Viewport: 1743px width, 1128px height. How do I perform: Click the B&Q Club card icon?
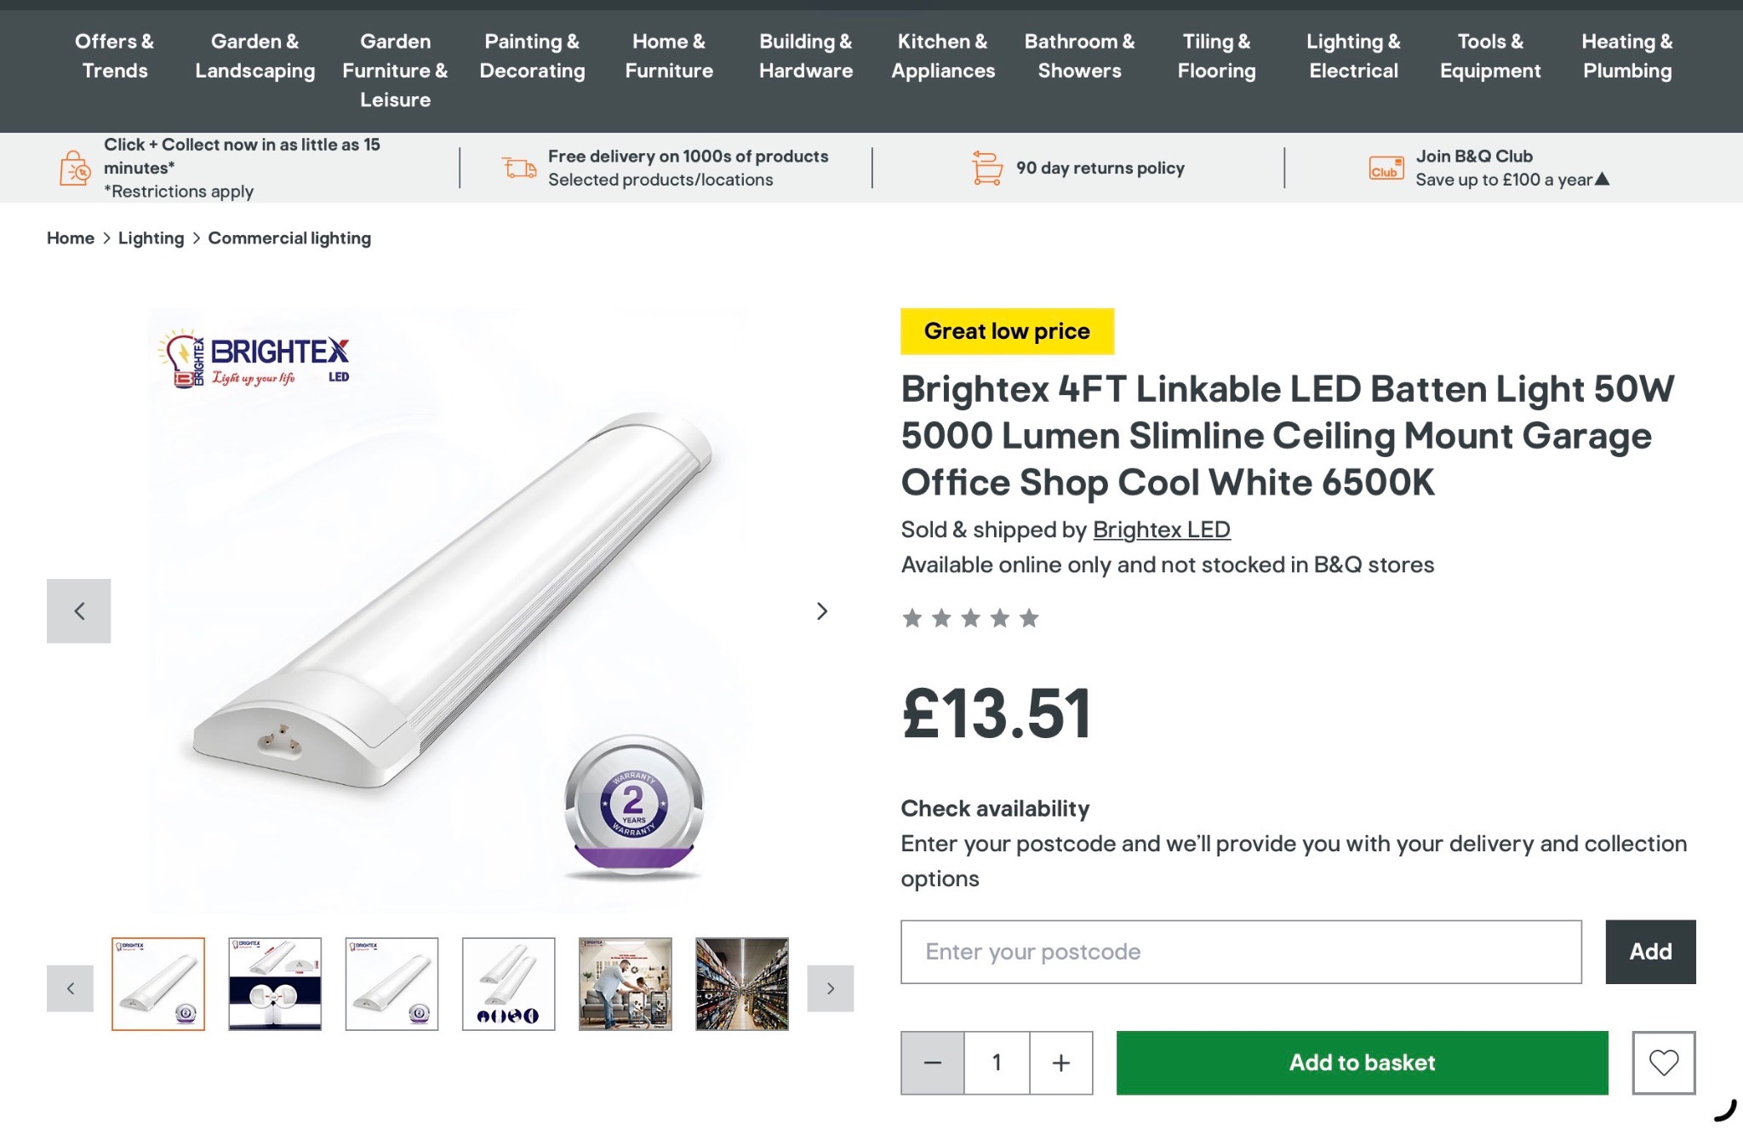coord(1386,168)
